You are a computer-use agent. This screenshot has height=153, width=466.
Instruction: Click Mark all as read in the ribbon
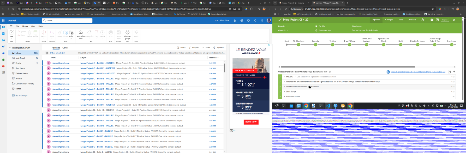tap(81, 35)
